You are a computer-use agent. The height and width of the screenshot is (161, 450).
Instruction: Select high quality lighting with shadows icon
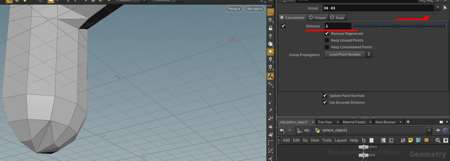pos(271,67)
